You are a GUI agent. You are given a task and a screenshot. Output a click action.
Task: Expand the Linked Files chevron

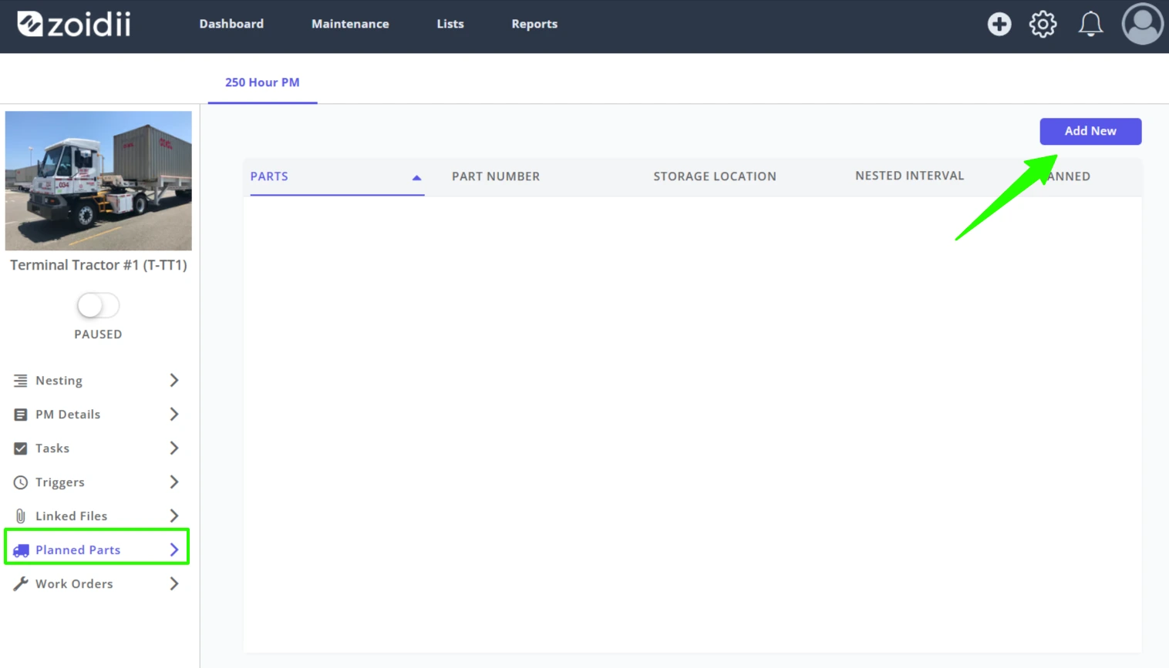click(174, 516)
